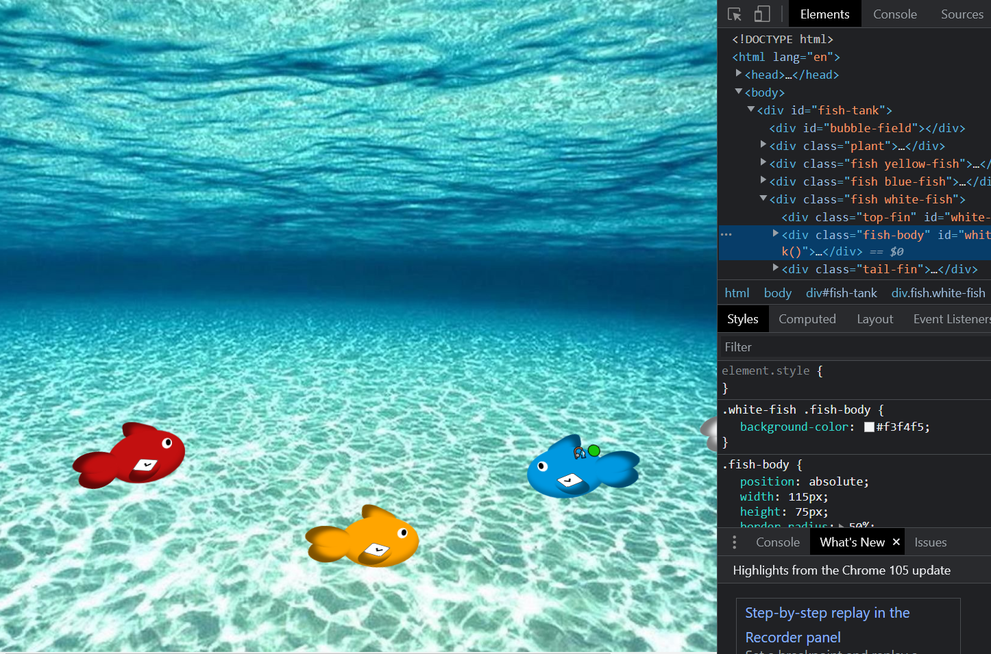Expand the selected fish-body div node
The height and width of the screenshot is (654, 991).
click(776, 234)
